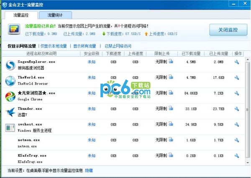Image resolution: width=251 pixels, height=178 pixels.
Task: Sort by 下载速度 column header
Action: click(113, 54)
